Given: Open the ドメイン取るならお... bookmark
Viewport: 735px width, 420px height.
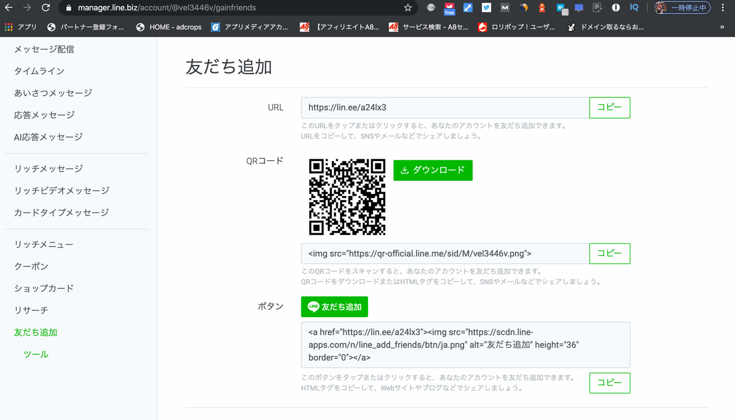Looking at the screenshot, I should [x=606, y=27].
